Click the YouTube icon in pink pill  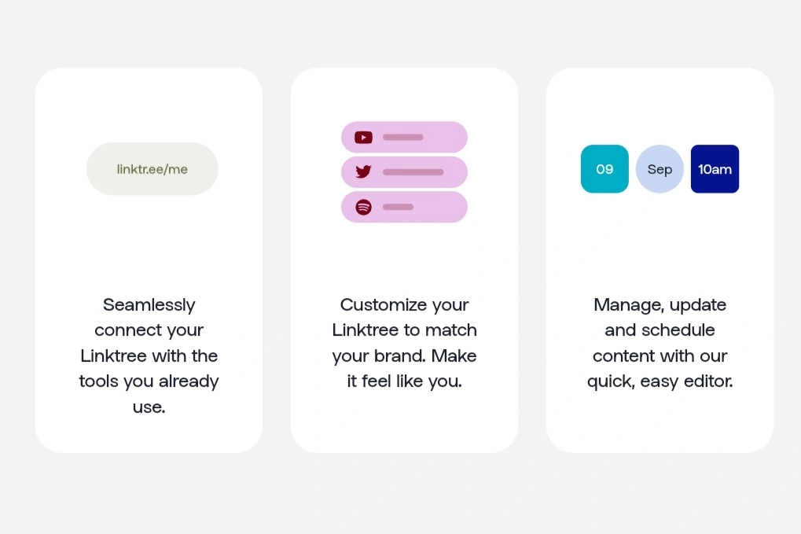[x=363, y=138]
